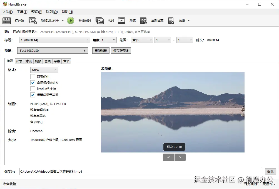The height and width of the screenshot is (189, 279).
Task: Click the 00:00:14 duration value
Action: (213, 40)
